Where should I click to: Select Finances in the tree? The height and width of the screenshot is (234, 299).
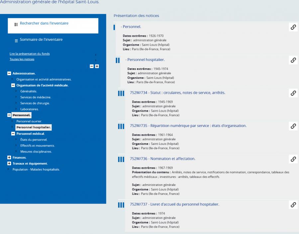(x=20, y=157)
